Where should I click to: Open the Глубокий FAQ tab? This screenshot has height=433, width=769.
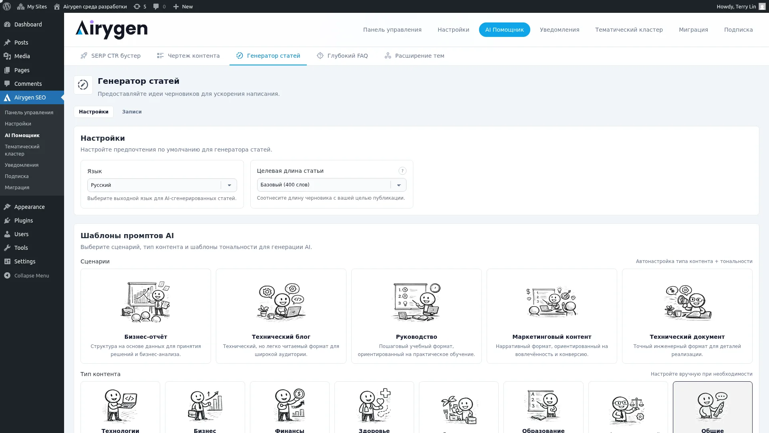click(x=342, y=56)
